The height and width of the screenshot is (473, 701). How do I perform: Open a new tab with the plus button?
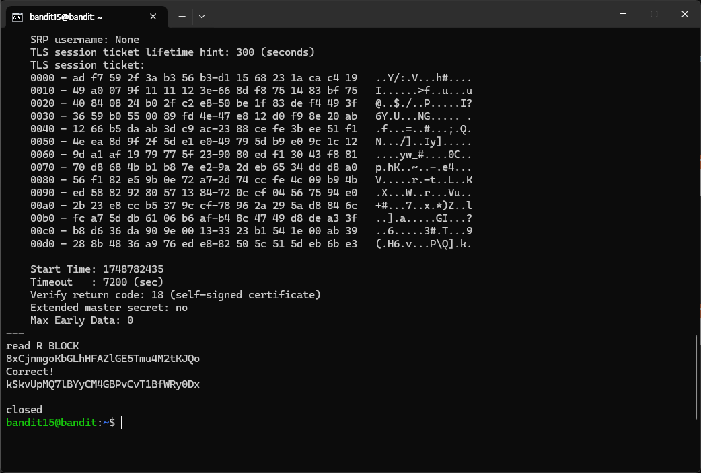(x=182, y=17)
